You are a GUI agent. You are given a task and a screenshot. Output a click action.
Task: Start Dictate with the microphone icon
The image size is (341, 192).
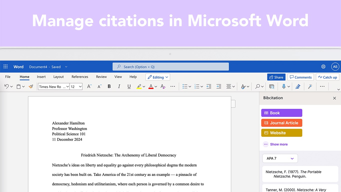click(x=284, y=86)
